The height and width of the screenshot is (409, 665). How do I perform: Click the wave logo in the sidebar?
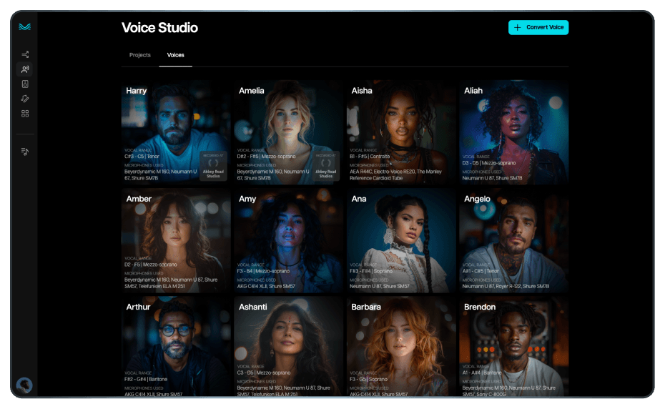tap(25, 26)
